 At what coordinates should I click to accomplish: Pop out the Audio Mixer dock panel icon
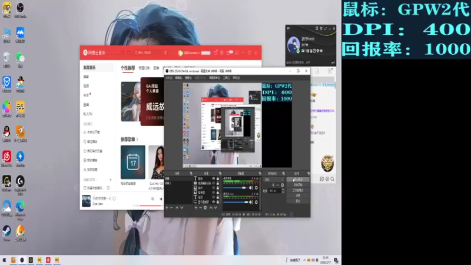tap(260, 173)
